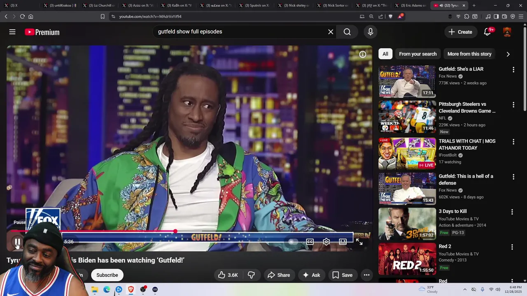Switch to the Eric Adams X tab

pos(410,5)
